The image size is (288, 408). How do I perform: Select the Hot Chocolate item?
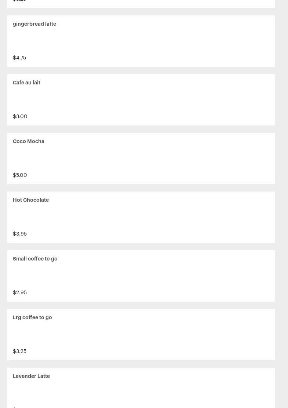pos(31,200)
